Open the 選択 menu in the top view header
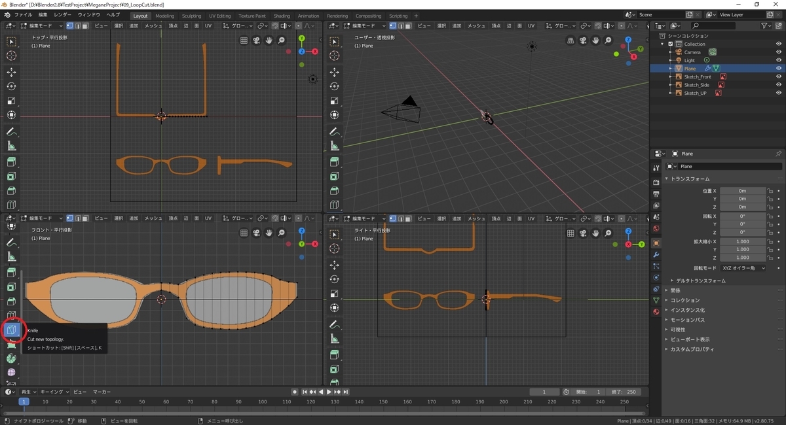 [x=119, y=25]
